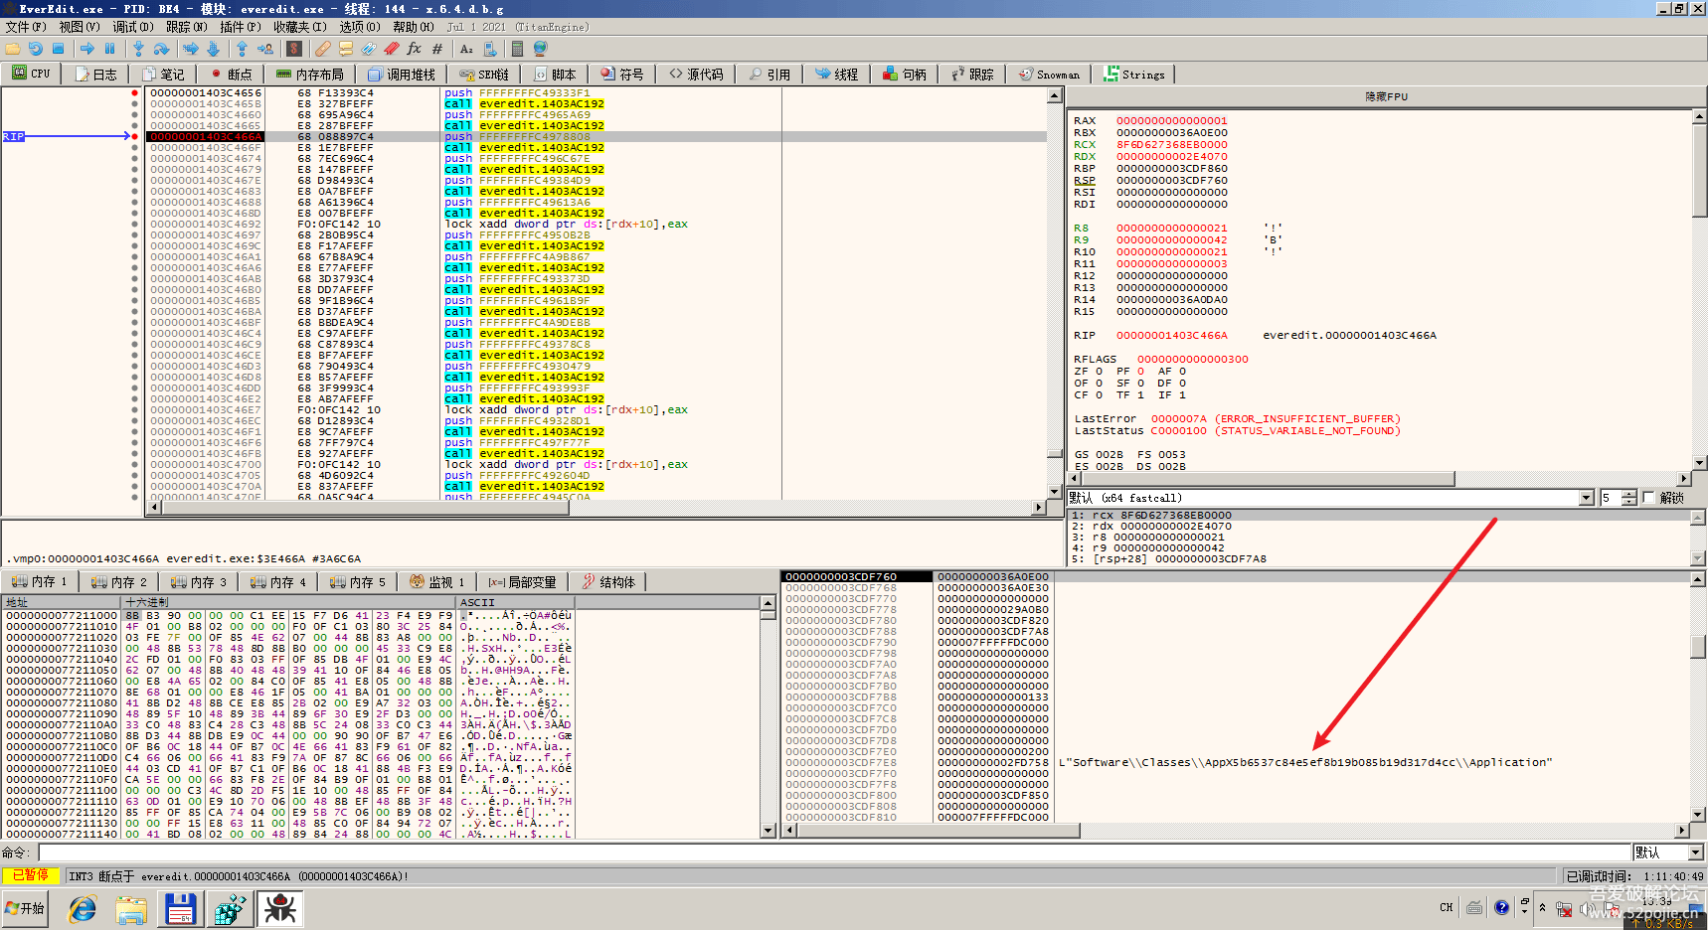This screenshot has height=930, width=1708.
Task: Switch to the Snowman tab
Action: click(x=1050, y=75)
